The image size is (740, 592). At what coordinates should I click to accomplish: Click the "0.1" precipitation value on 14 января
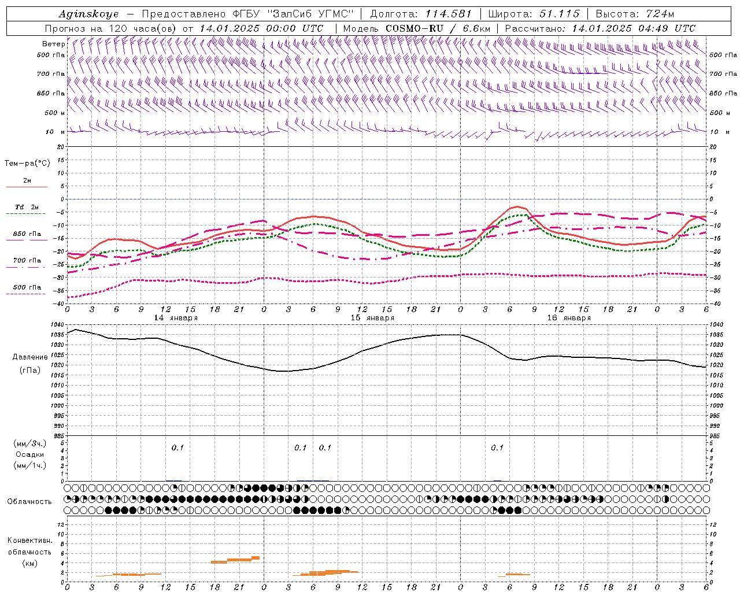(x=177, y=447)
